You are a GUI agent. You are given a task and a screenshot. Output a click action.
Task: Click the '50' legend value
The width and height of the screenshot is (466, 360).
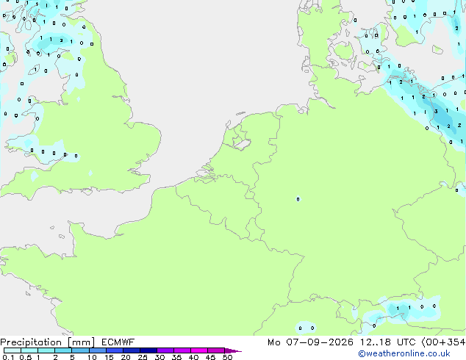(227, 357)
